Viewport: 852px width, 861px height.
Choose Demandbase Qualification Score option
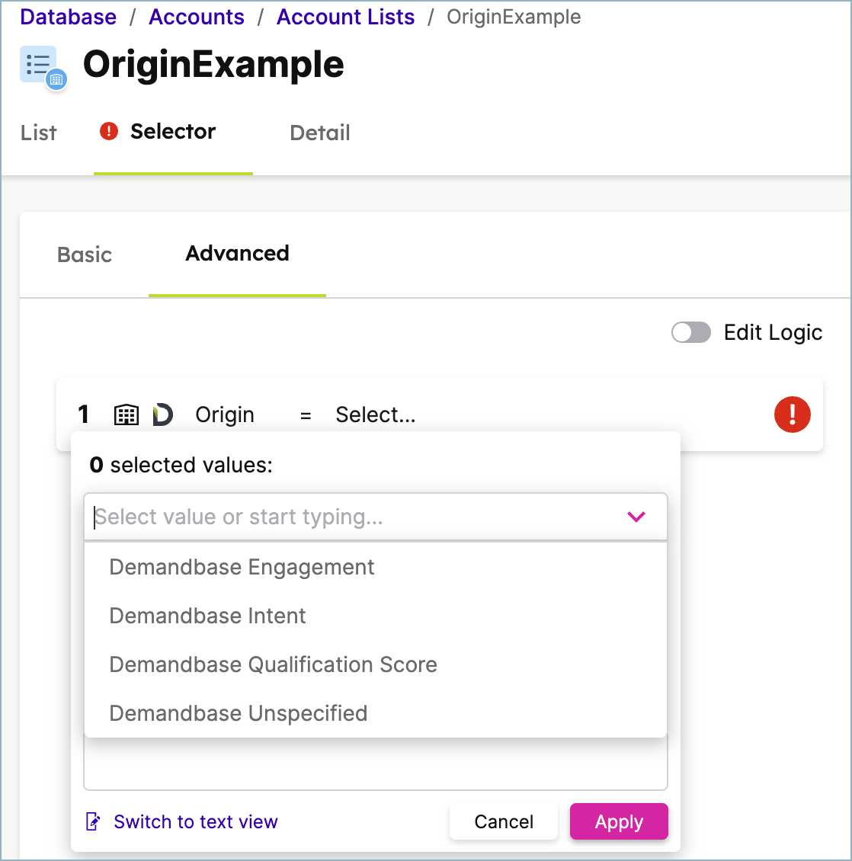pos(376,665)
